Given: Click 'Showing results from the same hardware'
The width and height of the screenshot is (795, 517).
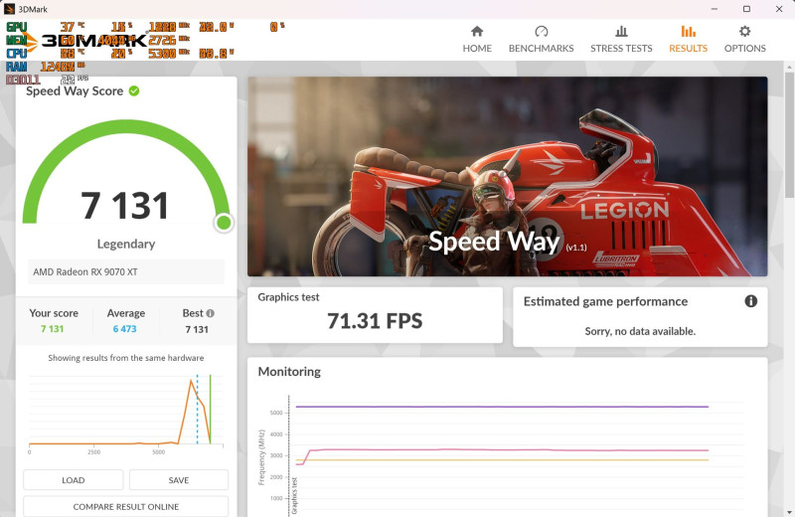Looking at the screenshot, I should (x=126, y=358).
